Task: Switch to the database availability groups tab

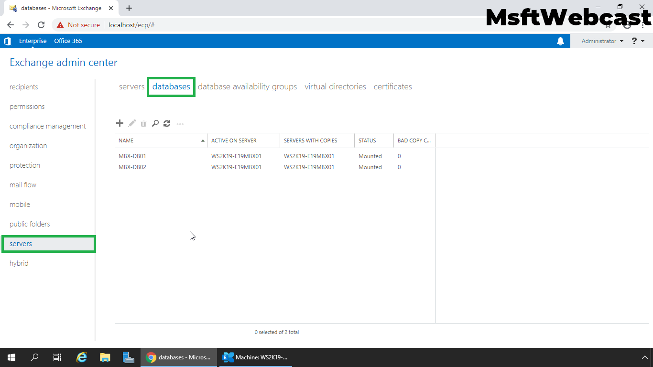Action: [x=248, y=86]
